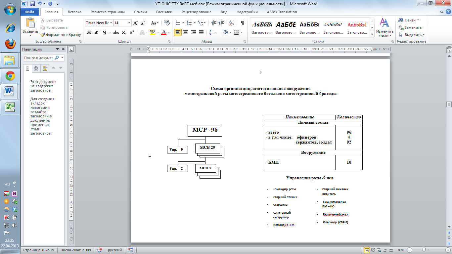Viewport: 452px width, 254px height.
Task: Click Save icon in Quick Access Toolbar
Action: click(32, 4)
